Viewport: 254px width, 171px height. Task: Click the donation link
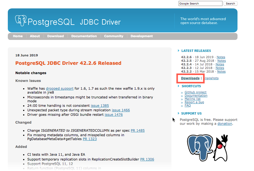click(x=225, y=124)
